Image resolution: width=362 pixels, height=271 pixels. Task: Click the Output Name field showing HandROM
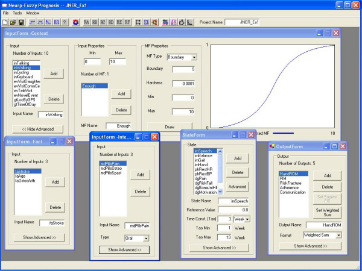[x=323, y=225]
